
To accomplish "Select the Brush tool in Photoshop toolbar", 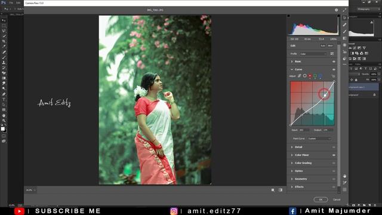I will 4,57.
